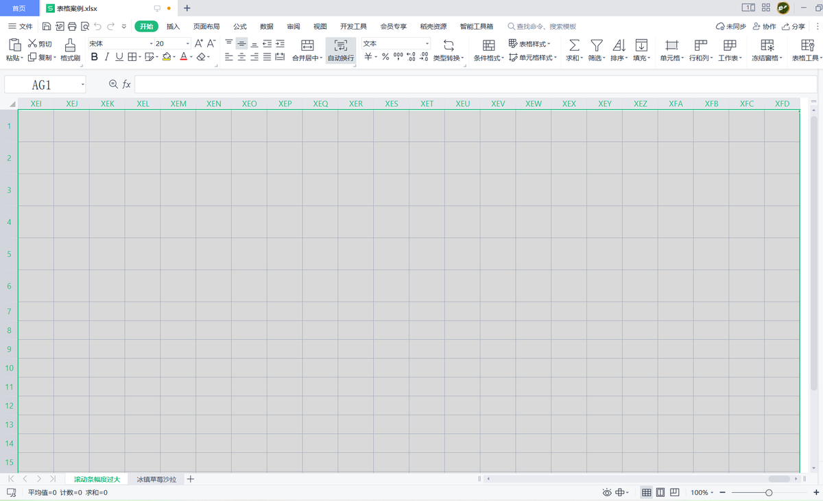823x501 pixels.
Task: Toggle Bold formatting
Action: (95, 58)
